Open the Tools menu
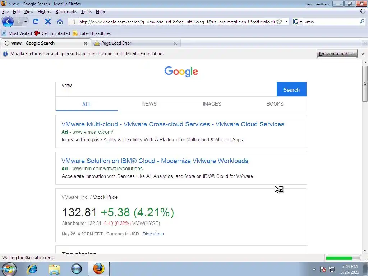The height and width of the screenshot is (276, 368). pos(86,11)
